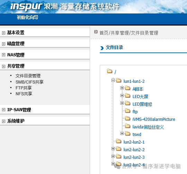Expand the IP-SAN管理 menu section
Viewport: 187px width, 174px height.
pyautogui.click(x=3, y=110)
